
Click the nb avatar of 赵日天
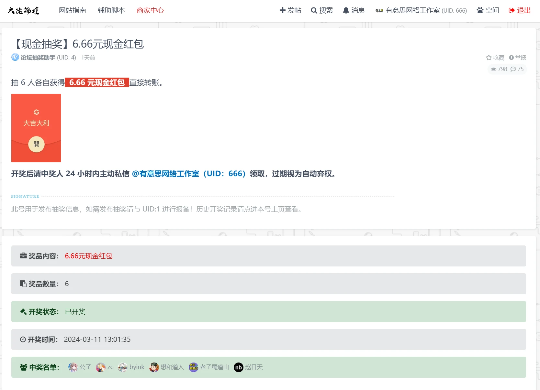coord(239,367)
